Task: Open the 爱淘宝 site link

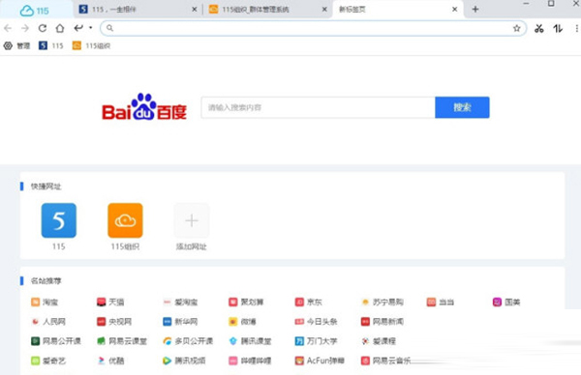Action: click(180, 303)
